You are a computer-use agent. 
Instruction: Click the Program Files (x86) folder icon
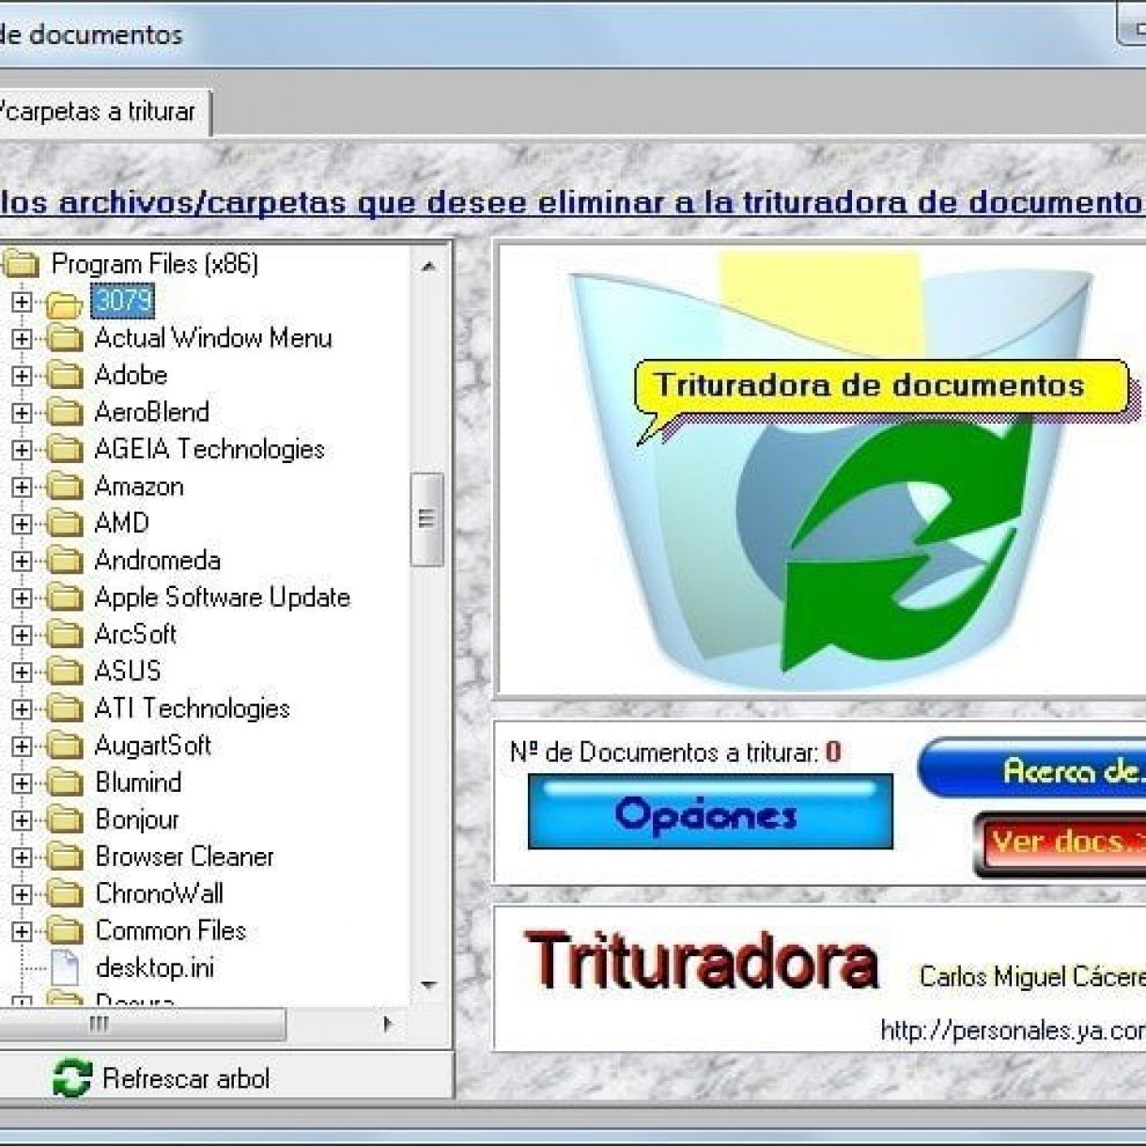click(21, 264)
